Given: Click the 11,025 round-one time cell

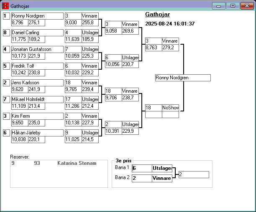Looking at the screenshot, I should pyautogui.click(x=73, y=139).
